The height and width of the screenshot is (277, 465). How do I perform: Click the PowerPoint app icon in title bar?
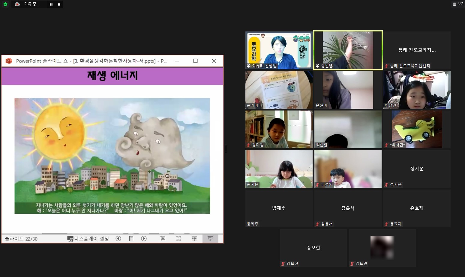[x=9, y=61]
